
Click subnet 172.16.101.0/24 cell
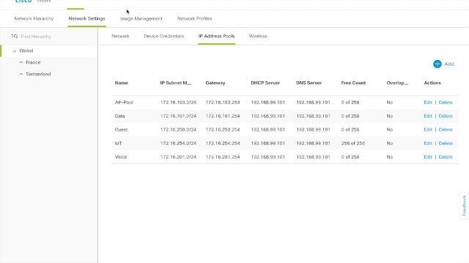pyautogui.click(x=179, y=116)
